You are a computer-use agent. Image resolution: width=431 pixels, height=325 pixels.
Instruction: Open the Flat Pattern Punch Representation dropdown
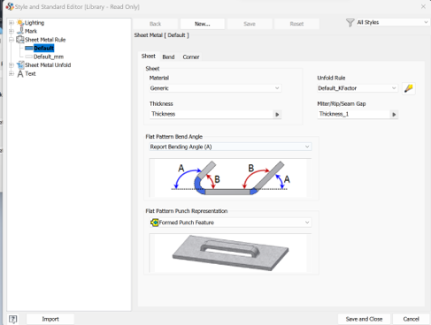pyautogui.click(x=230, y=223)
